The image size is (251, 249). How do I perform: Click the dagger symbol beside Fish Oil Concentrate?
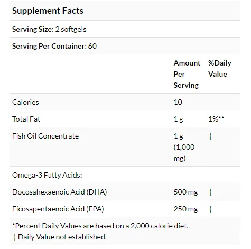(x=210, y=136)
